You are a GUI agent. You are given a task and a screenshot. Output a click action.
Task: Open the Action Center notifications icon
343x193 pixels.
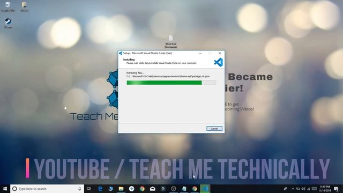pyautogui.click(x=336, y=189)
